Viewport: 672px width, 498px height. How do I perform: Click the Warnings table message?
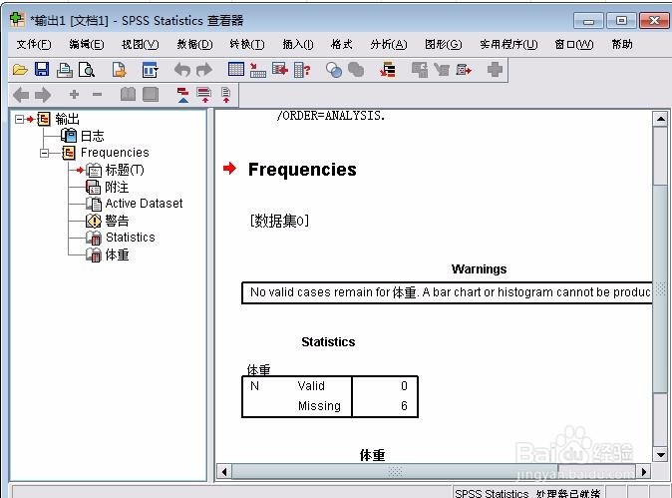click(447, 292)
